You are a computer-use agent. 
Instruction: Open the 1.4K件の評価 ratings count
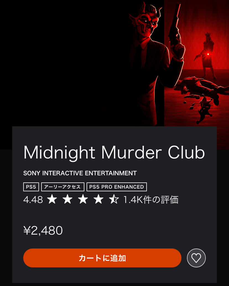[x=151, y=200]
